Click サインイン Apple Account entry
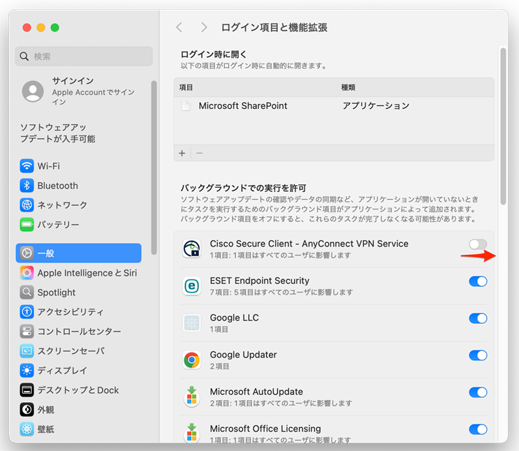The height and width of the screenshot is (451, 519). click(73, 91)
